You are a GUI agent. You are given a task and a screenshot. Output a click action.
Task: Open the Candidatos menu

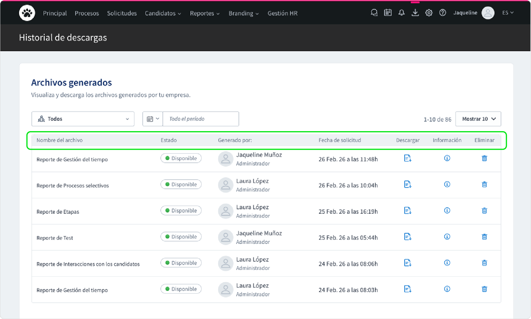tap(163, 13)
